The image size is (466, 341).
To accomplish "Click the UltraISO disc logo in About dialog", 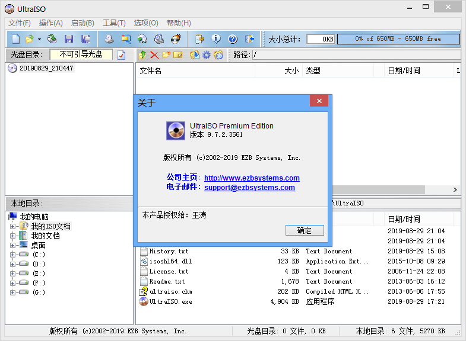I will click(x=176, y=131).
